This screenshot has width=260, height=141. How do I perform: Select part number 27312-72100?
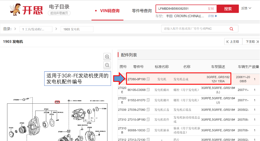click(137, 140)
